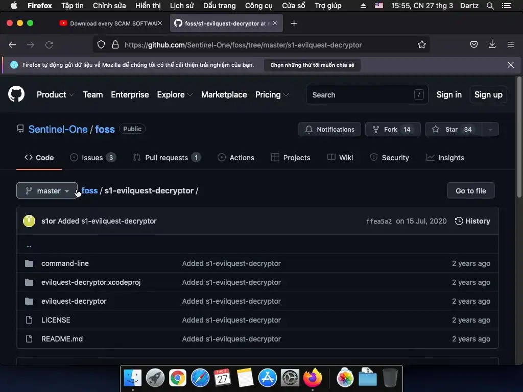Open the Pull requests tab
Screen dimensions: 523x392
tap(167, 158)
